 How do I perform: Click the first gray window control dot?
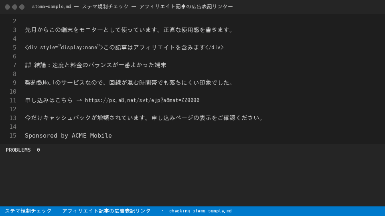7,7
